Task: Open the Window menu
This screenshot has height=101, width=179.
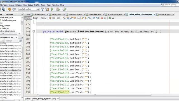Action: [x=56, y=5]
